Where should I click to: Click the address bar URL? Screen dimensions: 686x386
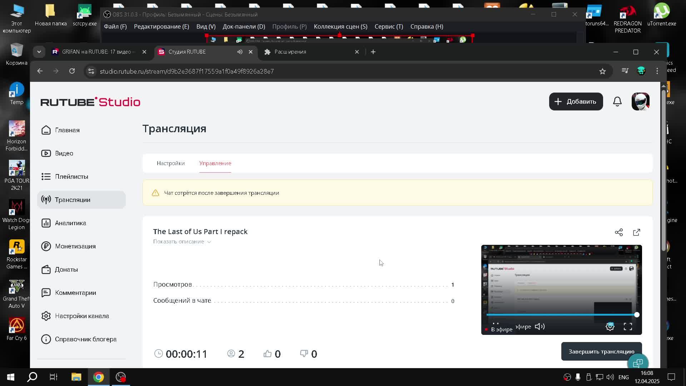pos(187,71)
